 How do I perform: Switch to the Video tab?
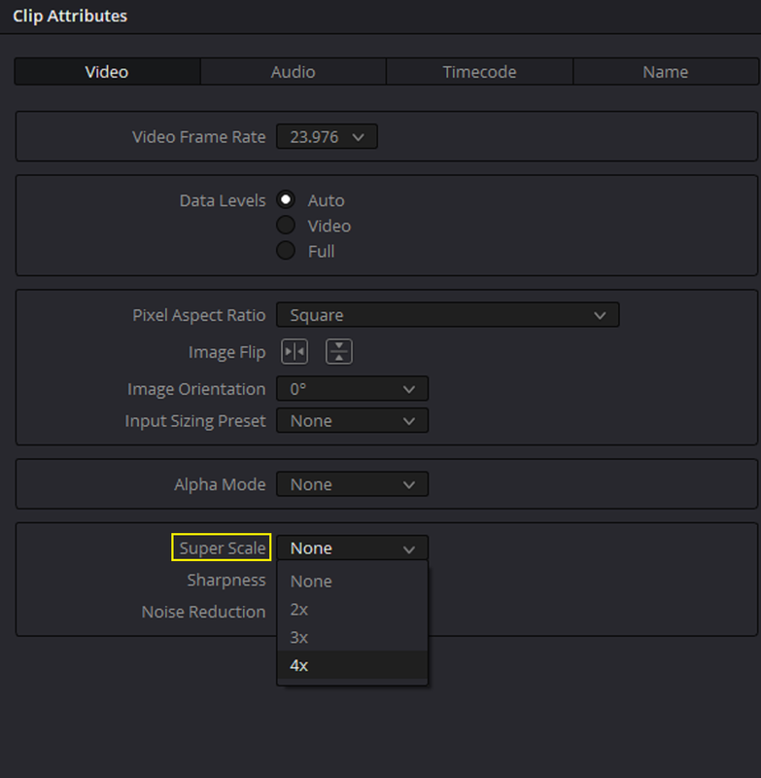pos(107,72)
